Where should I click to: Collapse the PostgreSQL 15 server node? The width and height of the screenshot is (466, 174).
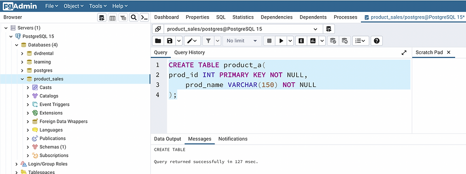point(11,37)
